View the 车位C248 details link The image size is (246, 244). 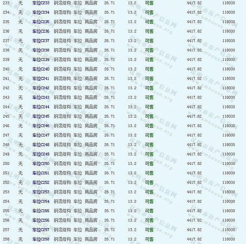41,145
